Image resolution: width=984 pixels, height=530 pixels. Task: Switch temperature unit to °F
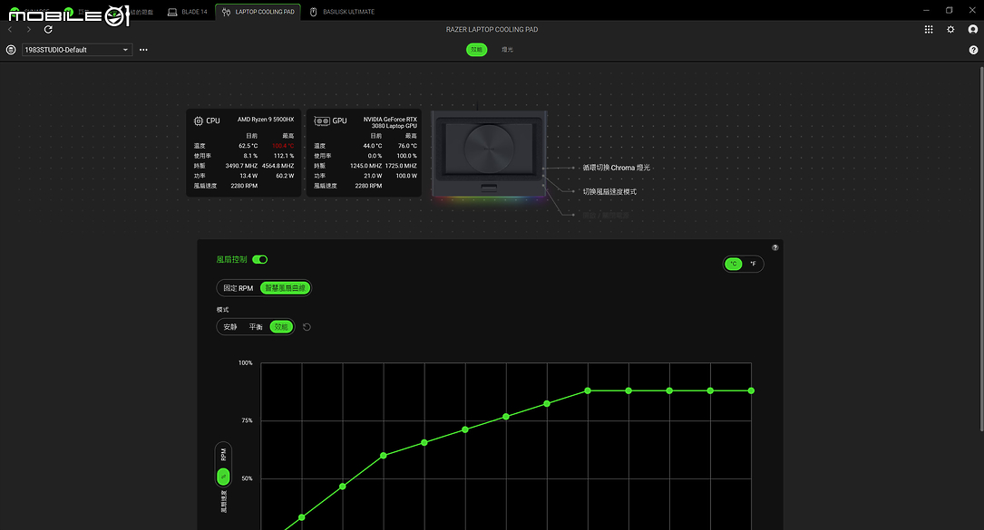(753, 264)
